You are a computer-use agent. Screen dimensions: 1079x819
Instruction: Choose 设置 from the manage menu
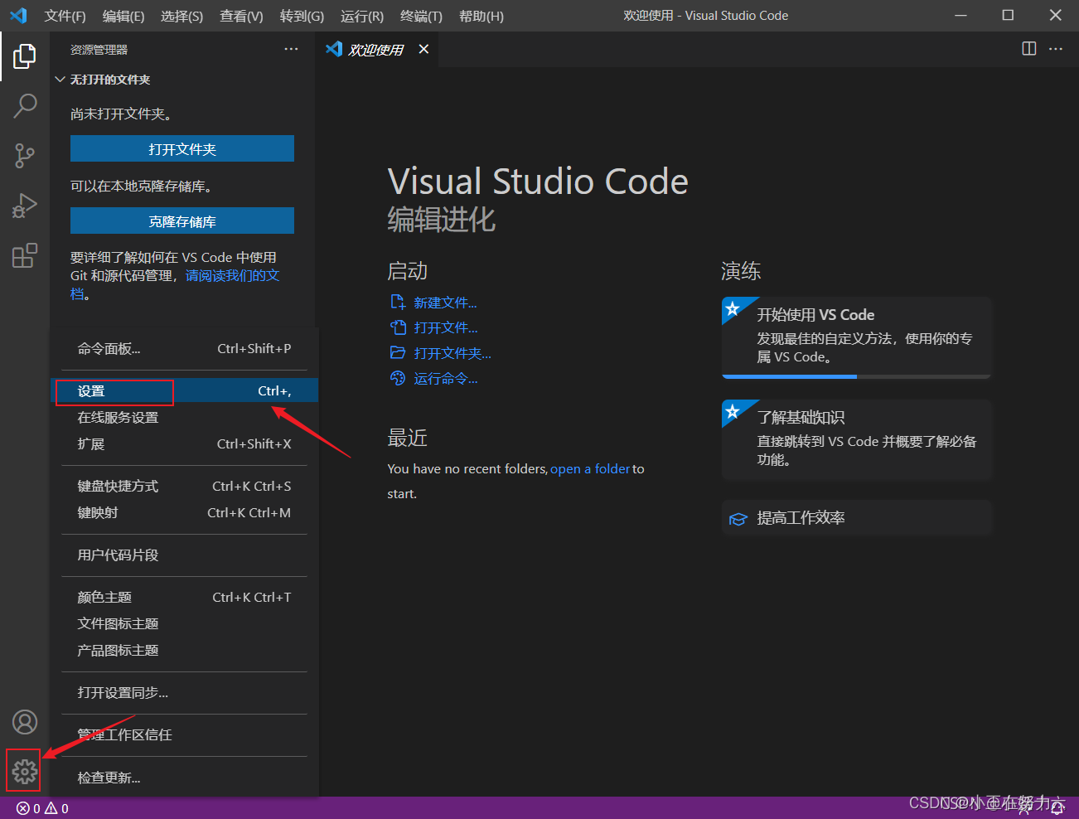coord(184,391)
